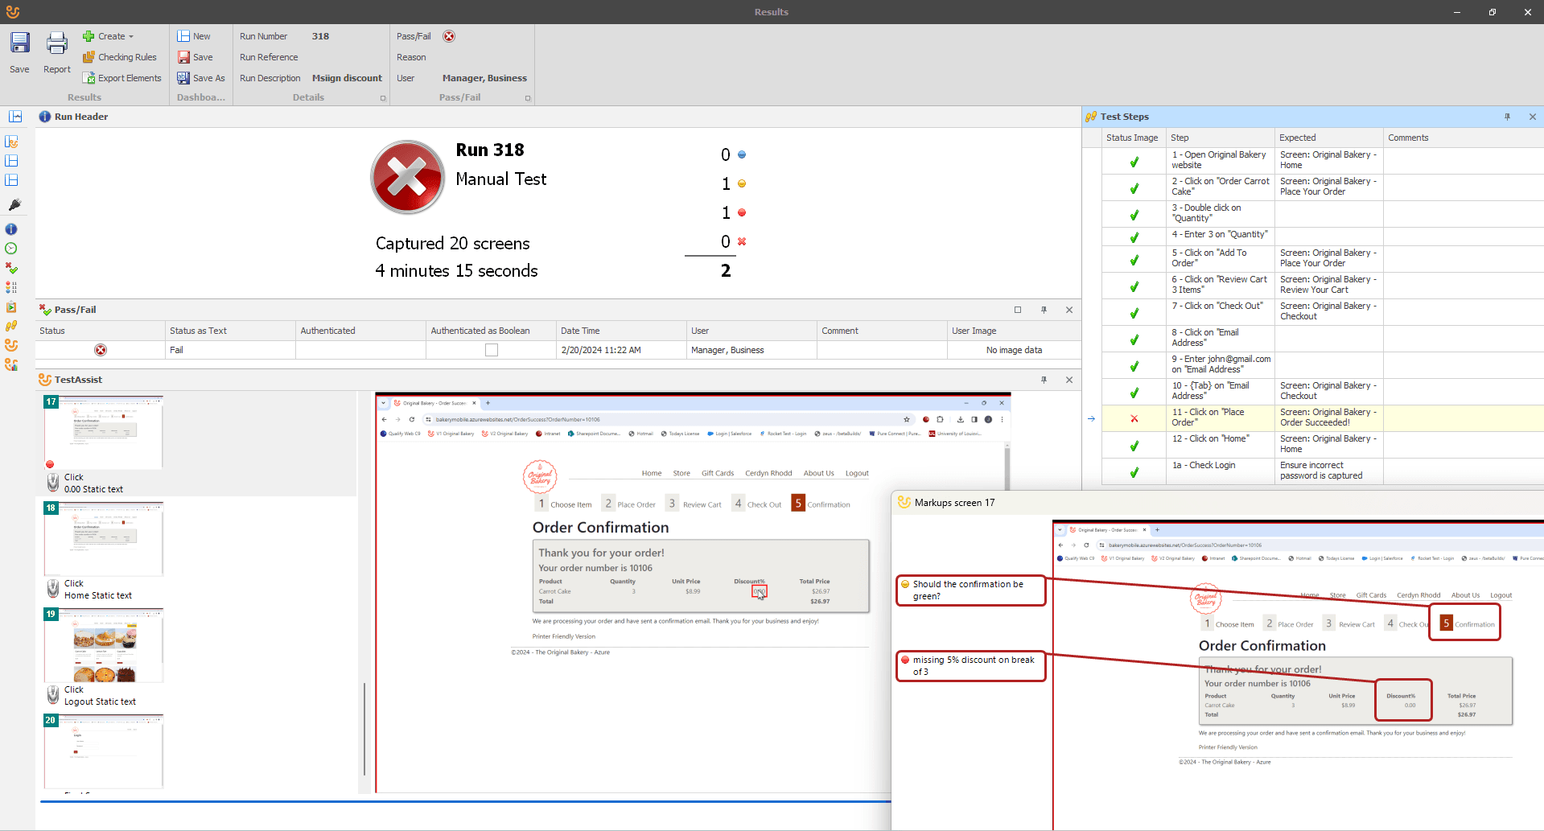Select the pass/fail check icon in sidebar

tap(11, 268)
